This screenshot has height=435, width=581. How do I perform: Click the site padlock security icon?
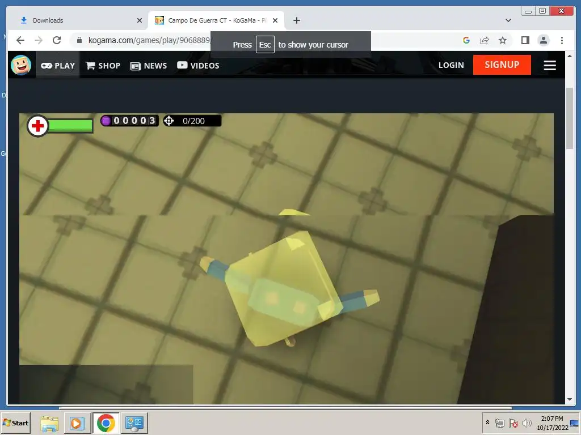pyautogui.click(x=79, y=40)
